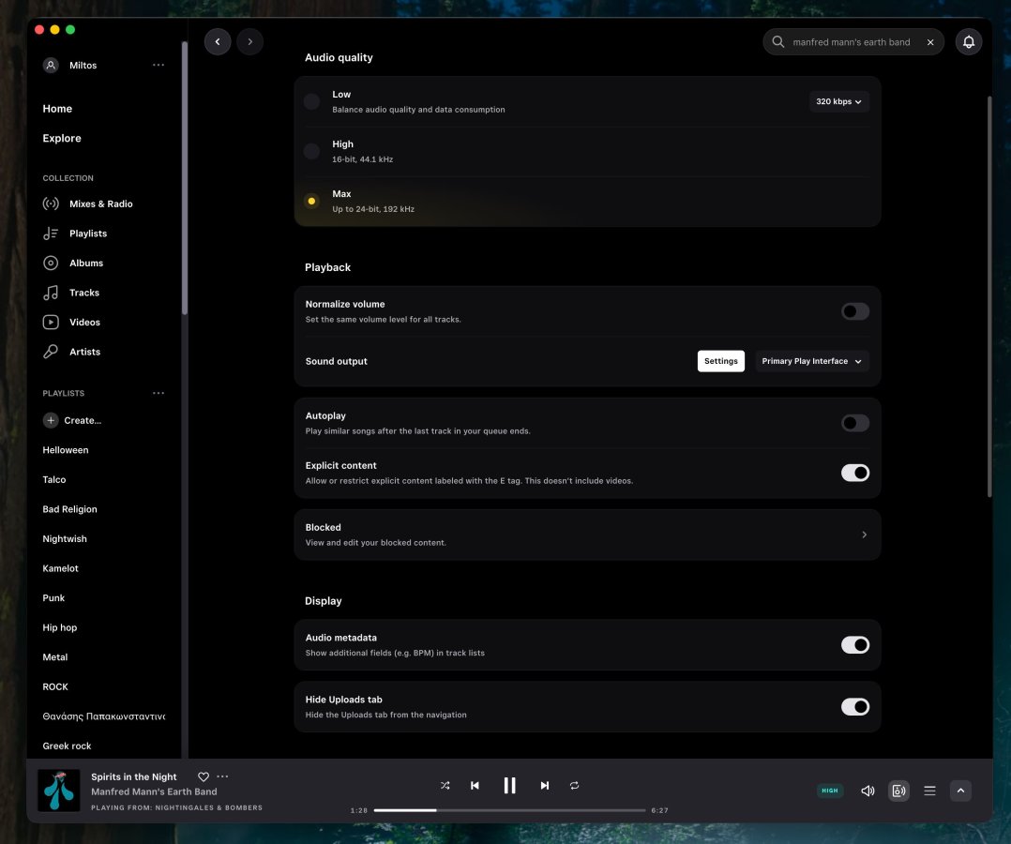The height and width of the screenshot is (844, 1011).
Task: Open the play queue list icon
Action: coord(929,791)
